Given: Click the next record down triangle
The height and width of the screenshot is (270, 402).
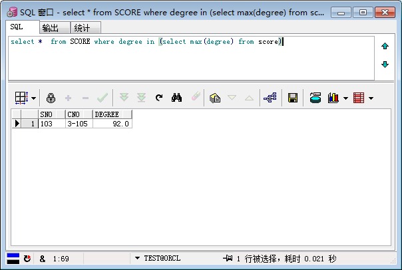Looking at the screenshot, I should 232,98.
